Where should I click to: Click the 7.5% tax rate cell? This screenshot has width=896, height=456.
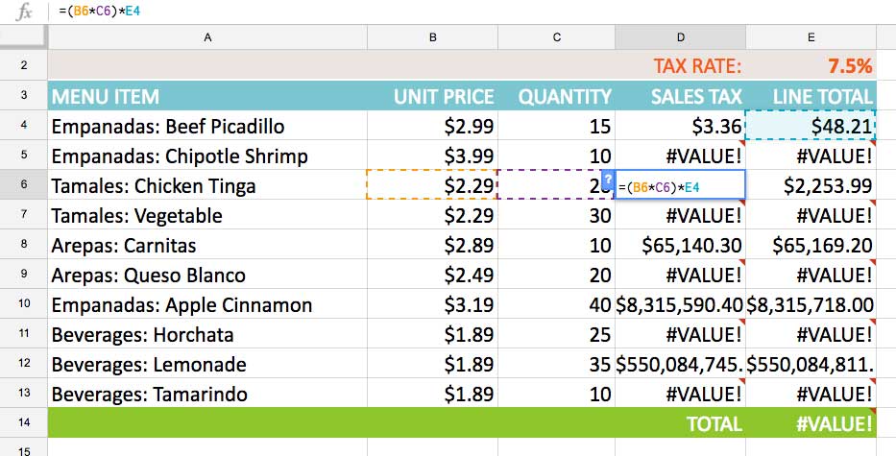tap(811, 66)
